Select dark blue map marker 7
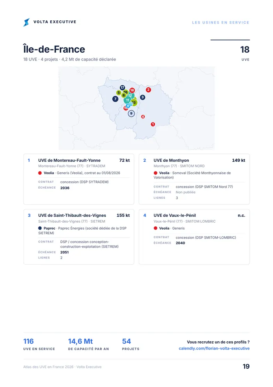The width and height of the screenshot is (273, 387). pyautogui.click(x=115, y=99)
